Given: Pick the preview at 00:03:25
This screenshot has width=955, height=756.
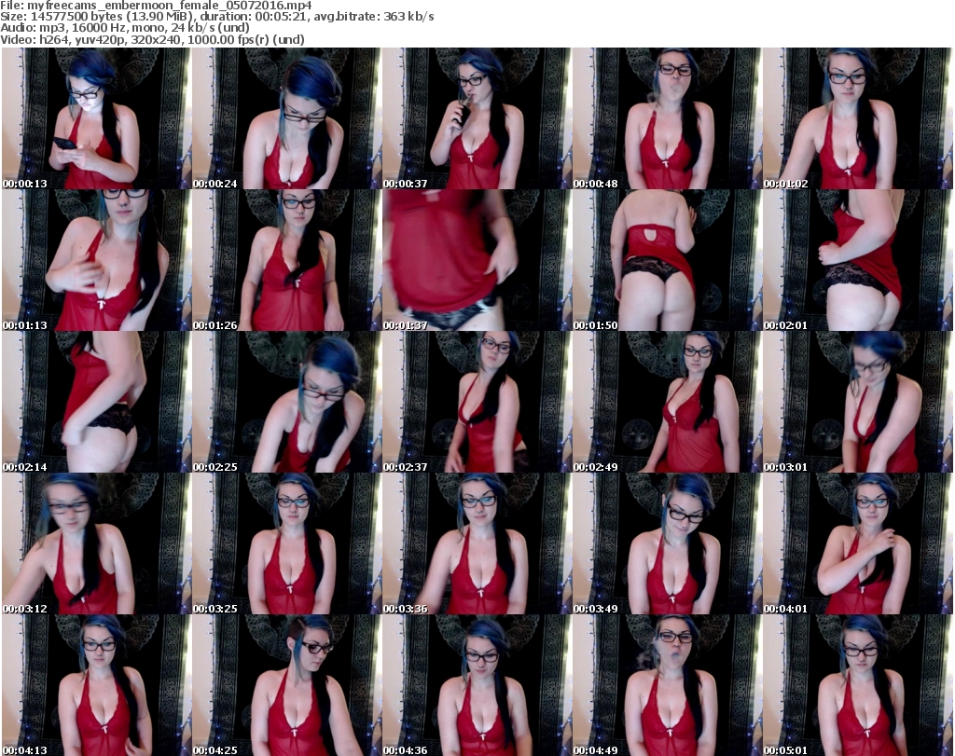Looking at the screenshot, I should (x=286, y=543).
